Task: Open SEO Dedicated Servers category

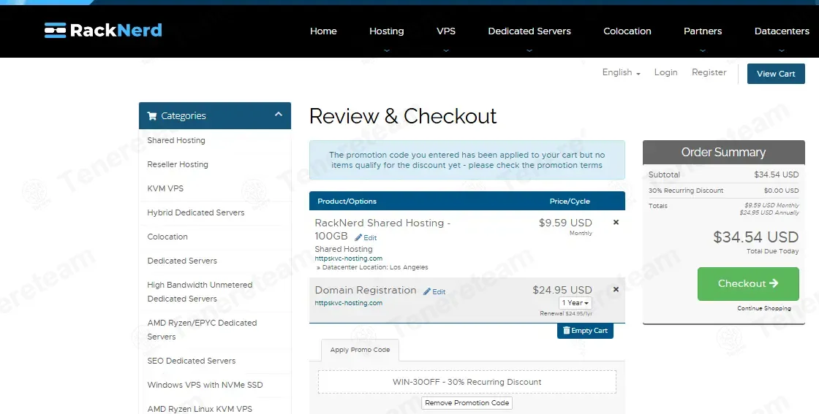Action: [x=191, y=361]
